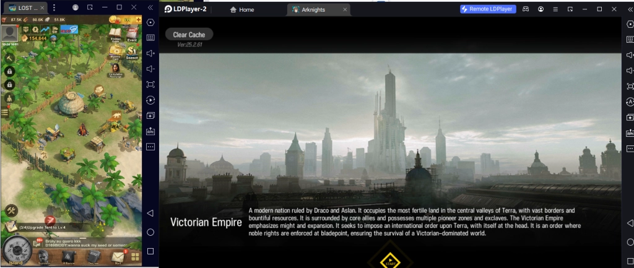Open survivor silhouette icon on left edge
This screenshot has width=634, height=268.
point(10,98)
